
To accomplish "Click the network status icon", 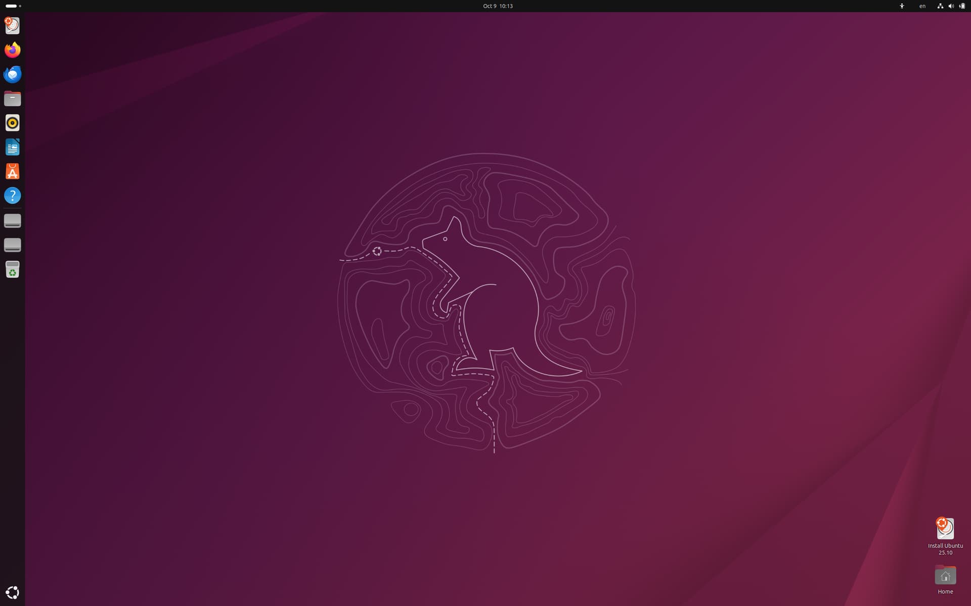I will pos(940,6).
